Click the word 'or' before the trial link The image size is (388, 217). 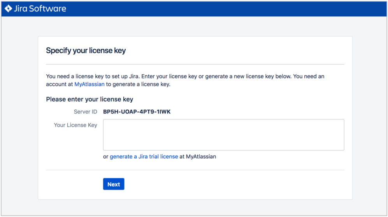[106, 157]
